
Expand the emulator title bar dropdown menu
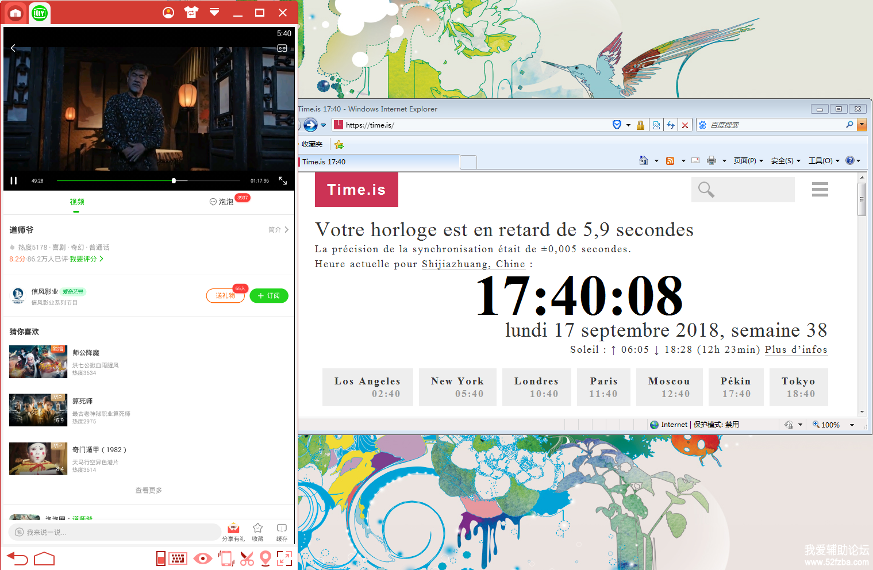214,12
